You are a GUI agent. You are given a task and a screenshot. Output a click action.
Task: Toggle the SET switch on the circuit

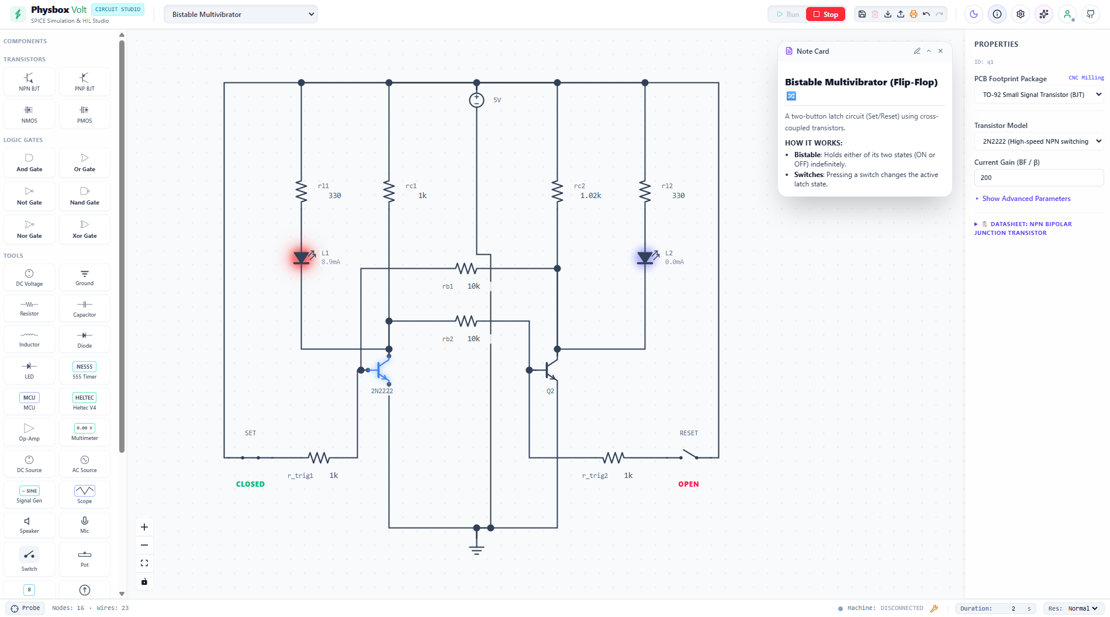click(x=250, y=457)
